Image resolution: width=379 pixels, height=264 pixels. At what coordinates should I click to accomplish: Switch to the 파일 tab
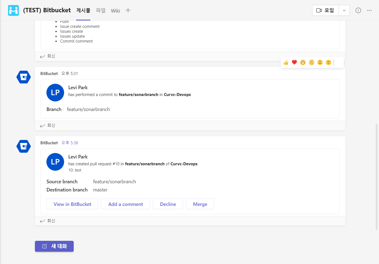[101, 10]
